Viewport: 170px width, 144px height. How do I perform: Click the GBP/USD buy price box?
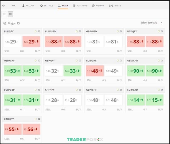[x=114, y=42]
